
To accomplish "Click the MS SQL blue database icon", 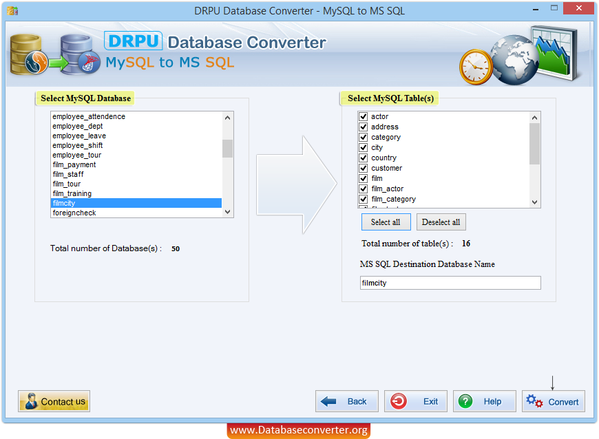I will pos(81,54).
